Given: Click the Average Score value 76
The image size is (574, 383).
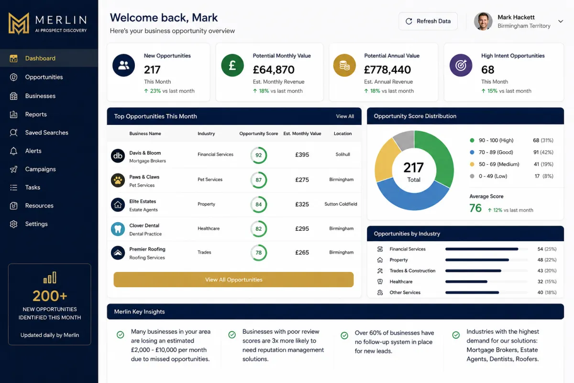Looking at the screenshot, I should click(x=475, y=208).
